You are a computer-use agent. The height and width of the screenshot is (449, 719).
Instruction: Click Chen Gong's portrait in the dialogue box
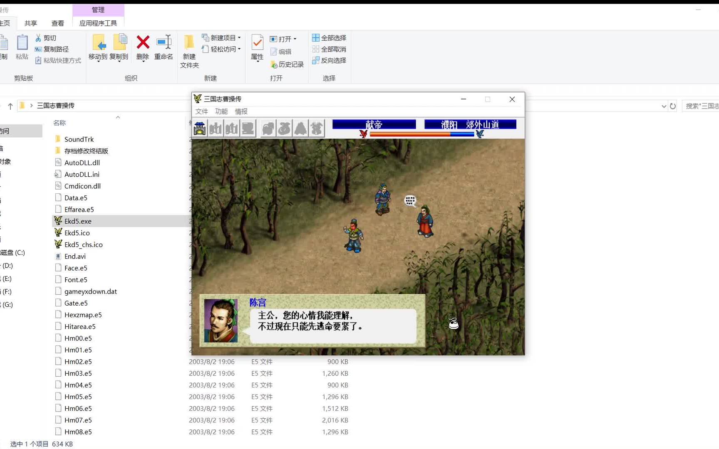coord(221,321)
